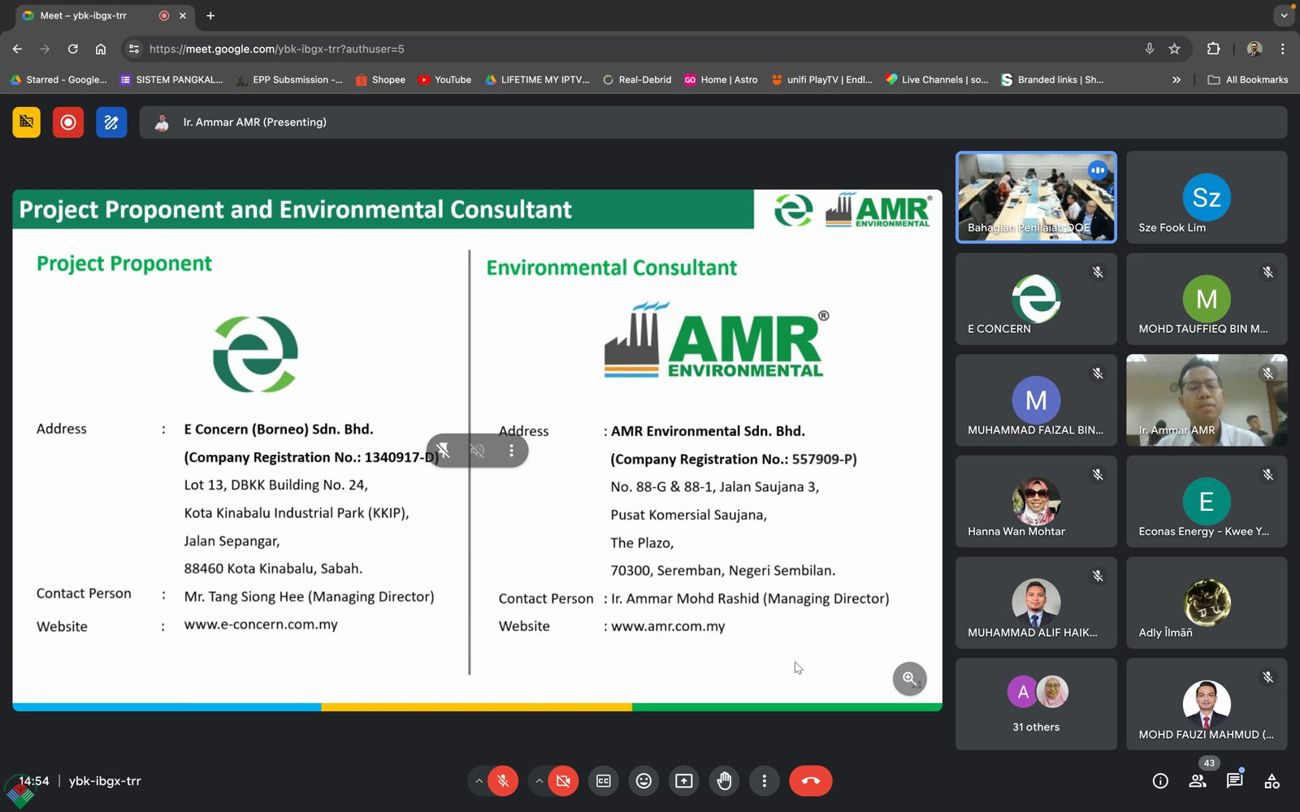Image resolution: width=1300 pixels, height=812 pixels.
Task: Open the Chrome profile avatar
Action: 1254,49
